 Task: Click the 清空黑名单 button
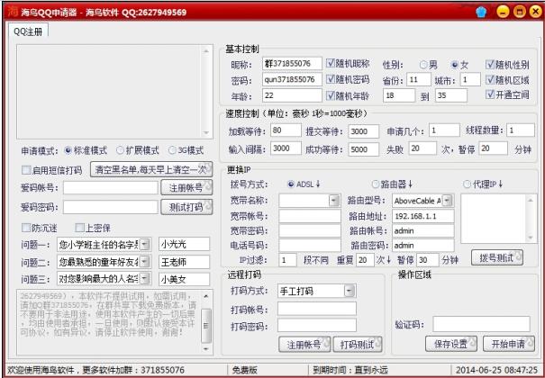tap(151, 170)
